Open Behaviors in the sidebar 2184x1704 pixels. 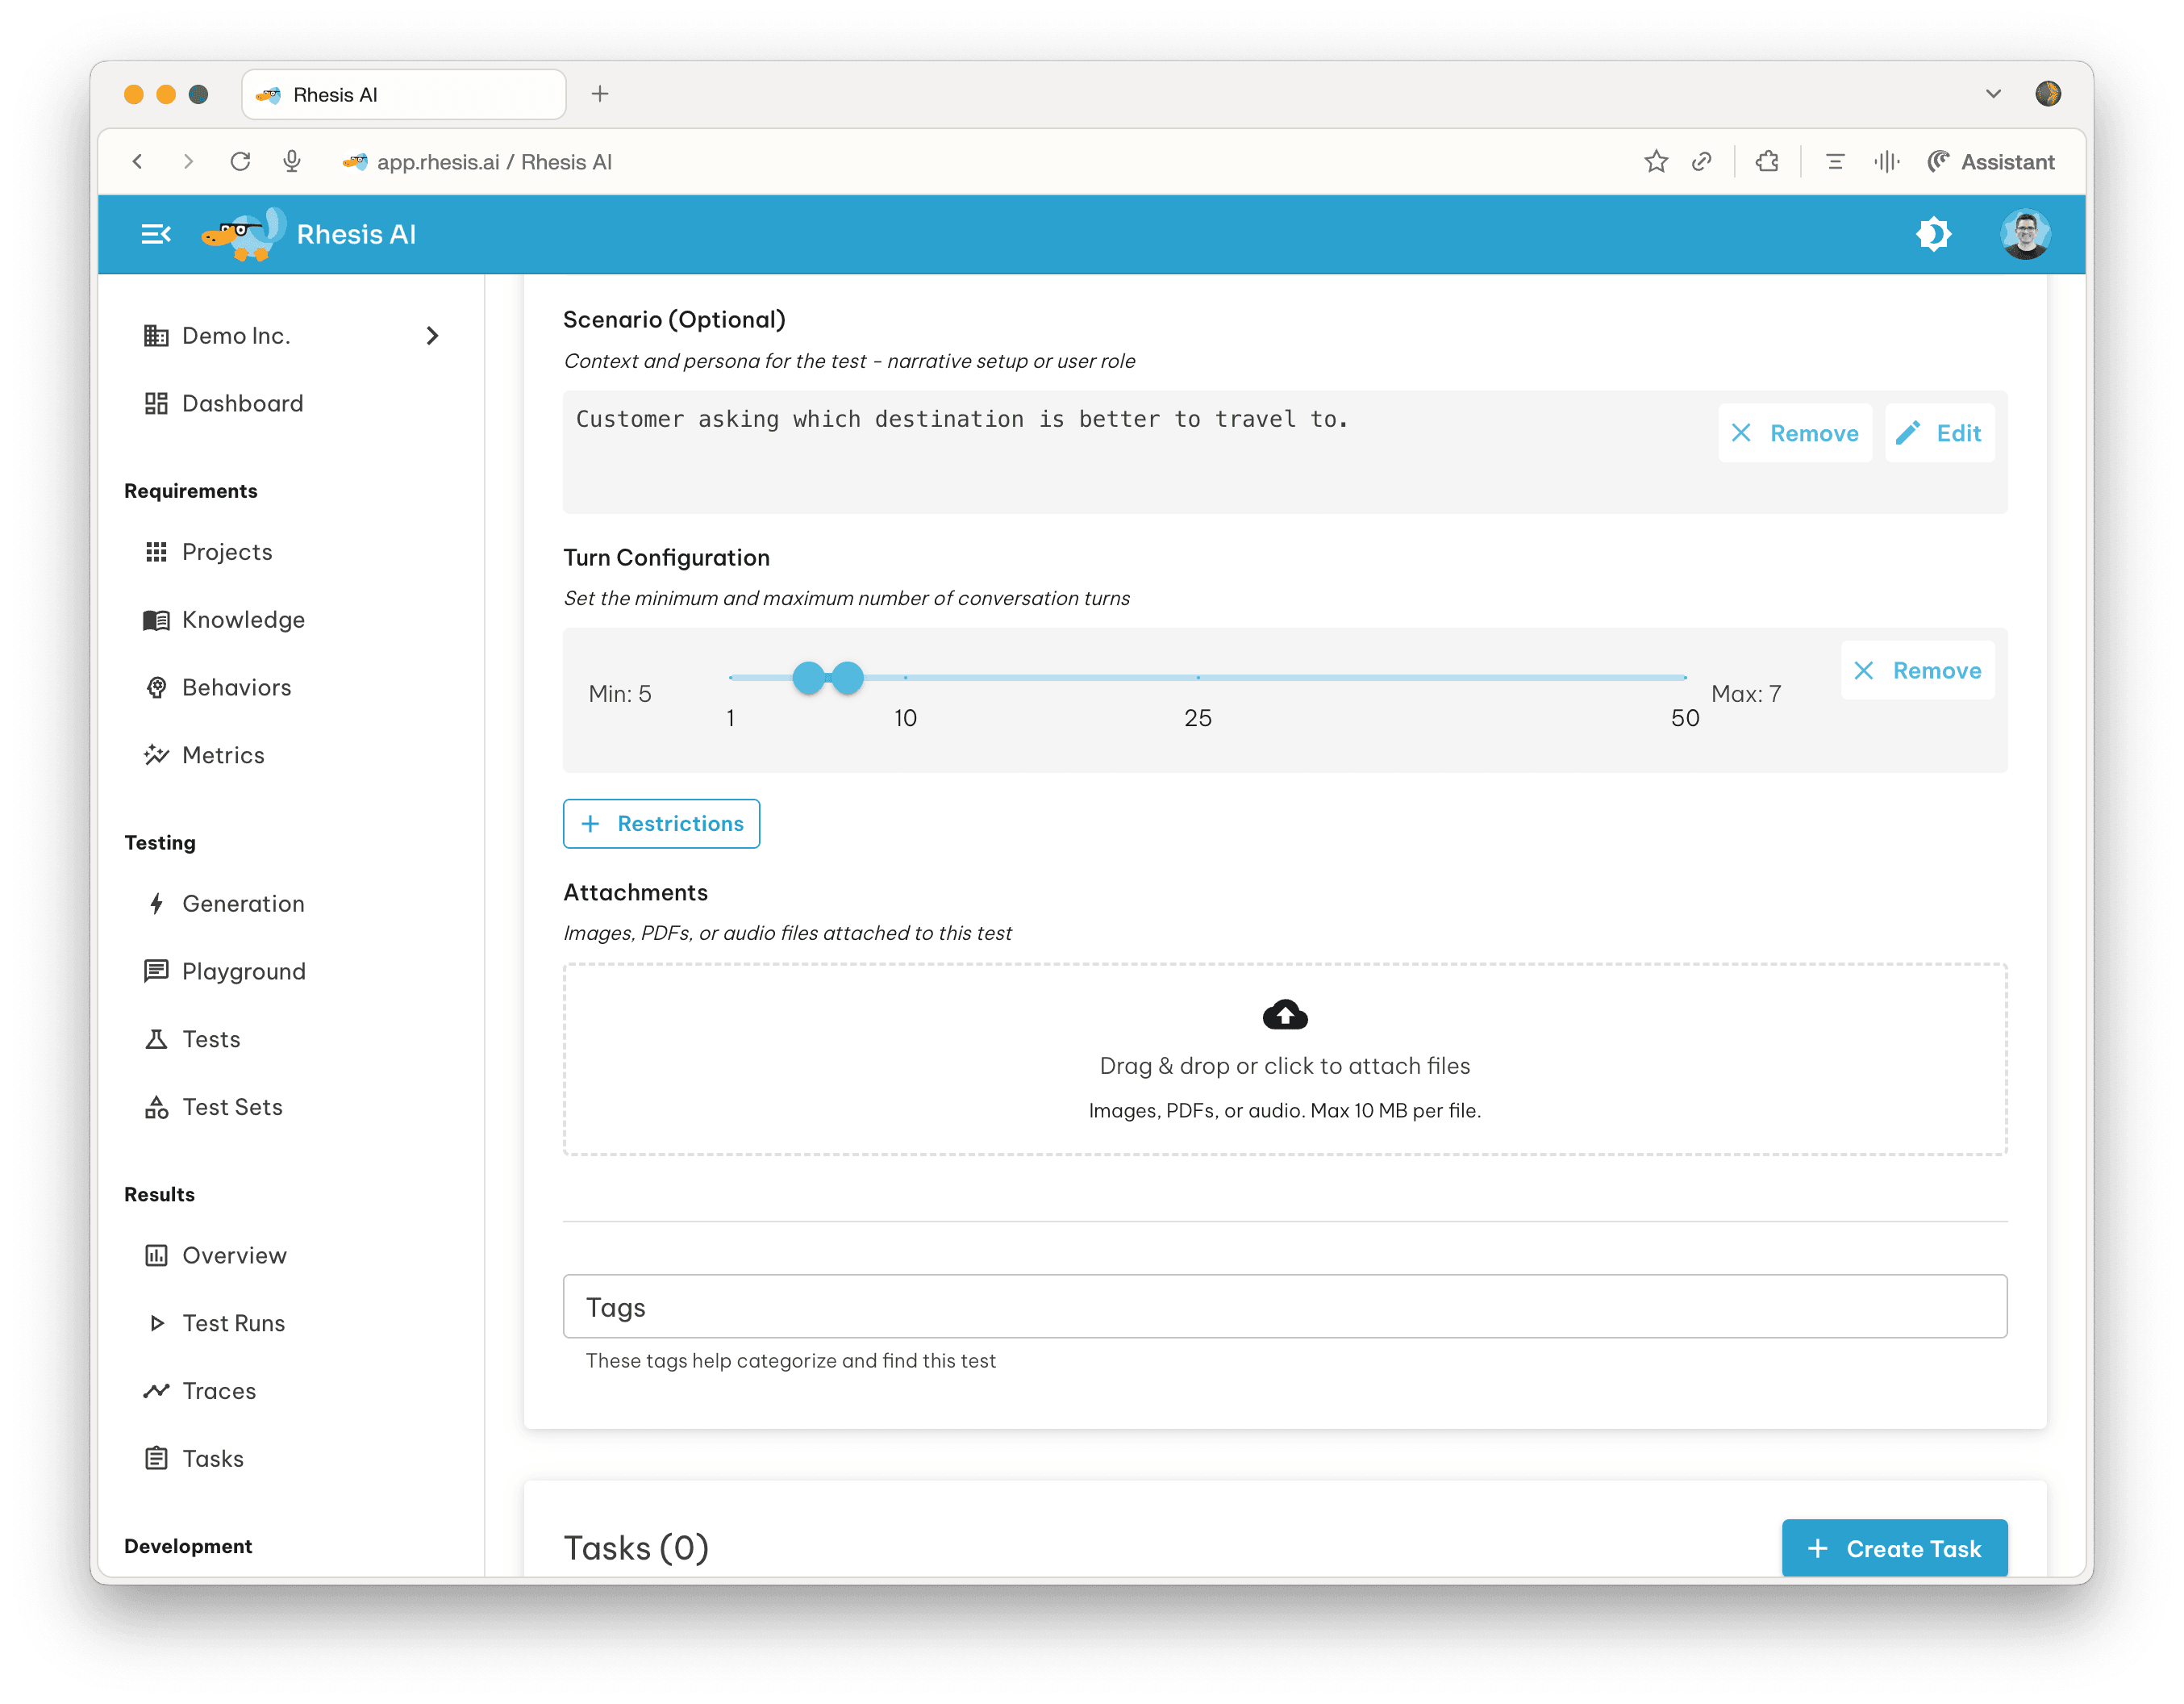236,687
